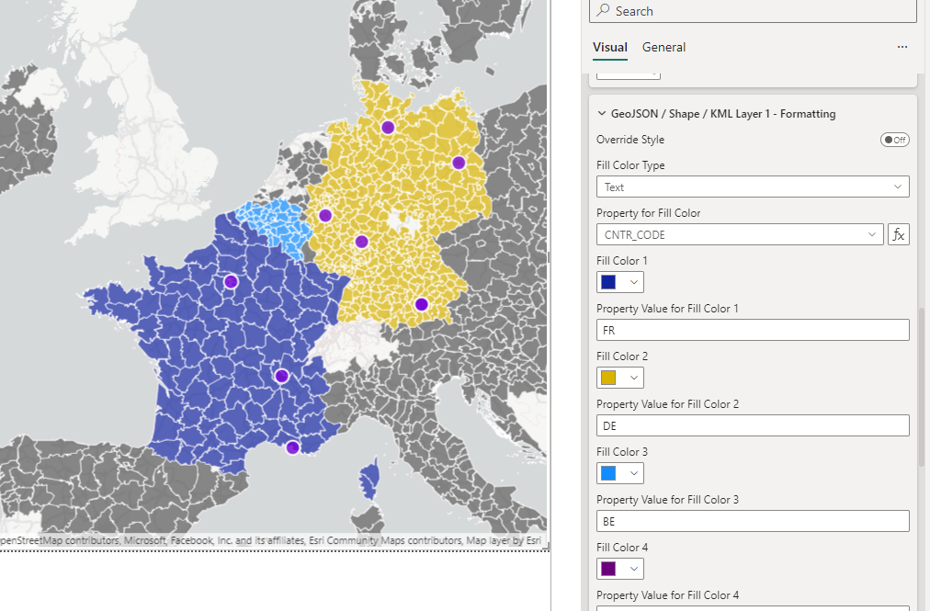Pick the purple Fill Color 4 swatch

619,569
